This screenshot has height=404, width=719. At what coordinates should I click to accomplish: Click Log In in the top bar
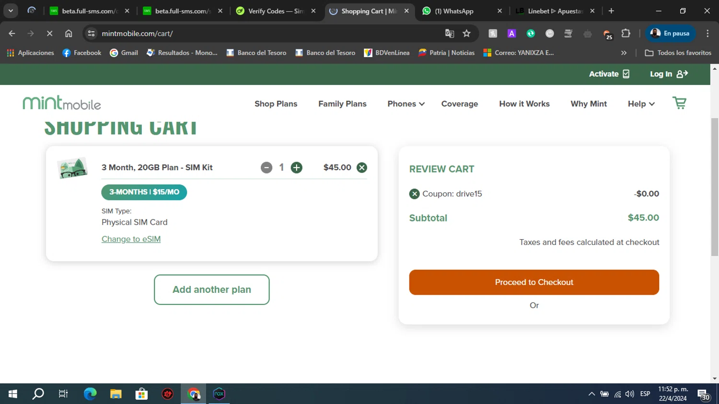[x=669, y=74]
